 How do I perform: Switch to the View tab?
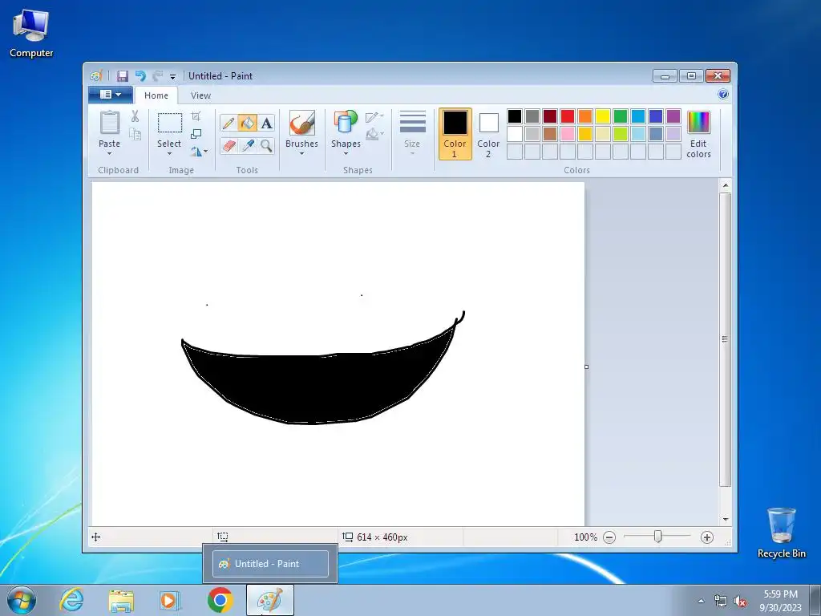pyautogui.click(x=200, y=95)
